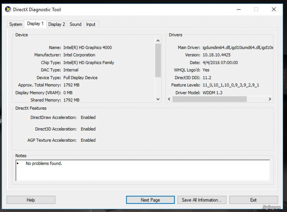
Task: Click the Exit button
Action: click(x=253, y=200)
